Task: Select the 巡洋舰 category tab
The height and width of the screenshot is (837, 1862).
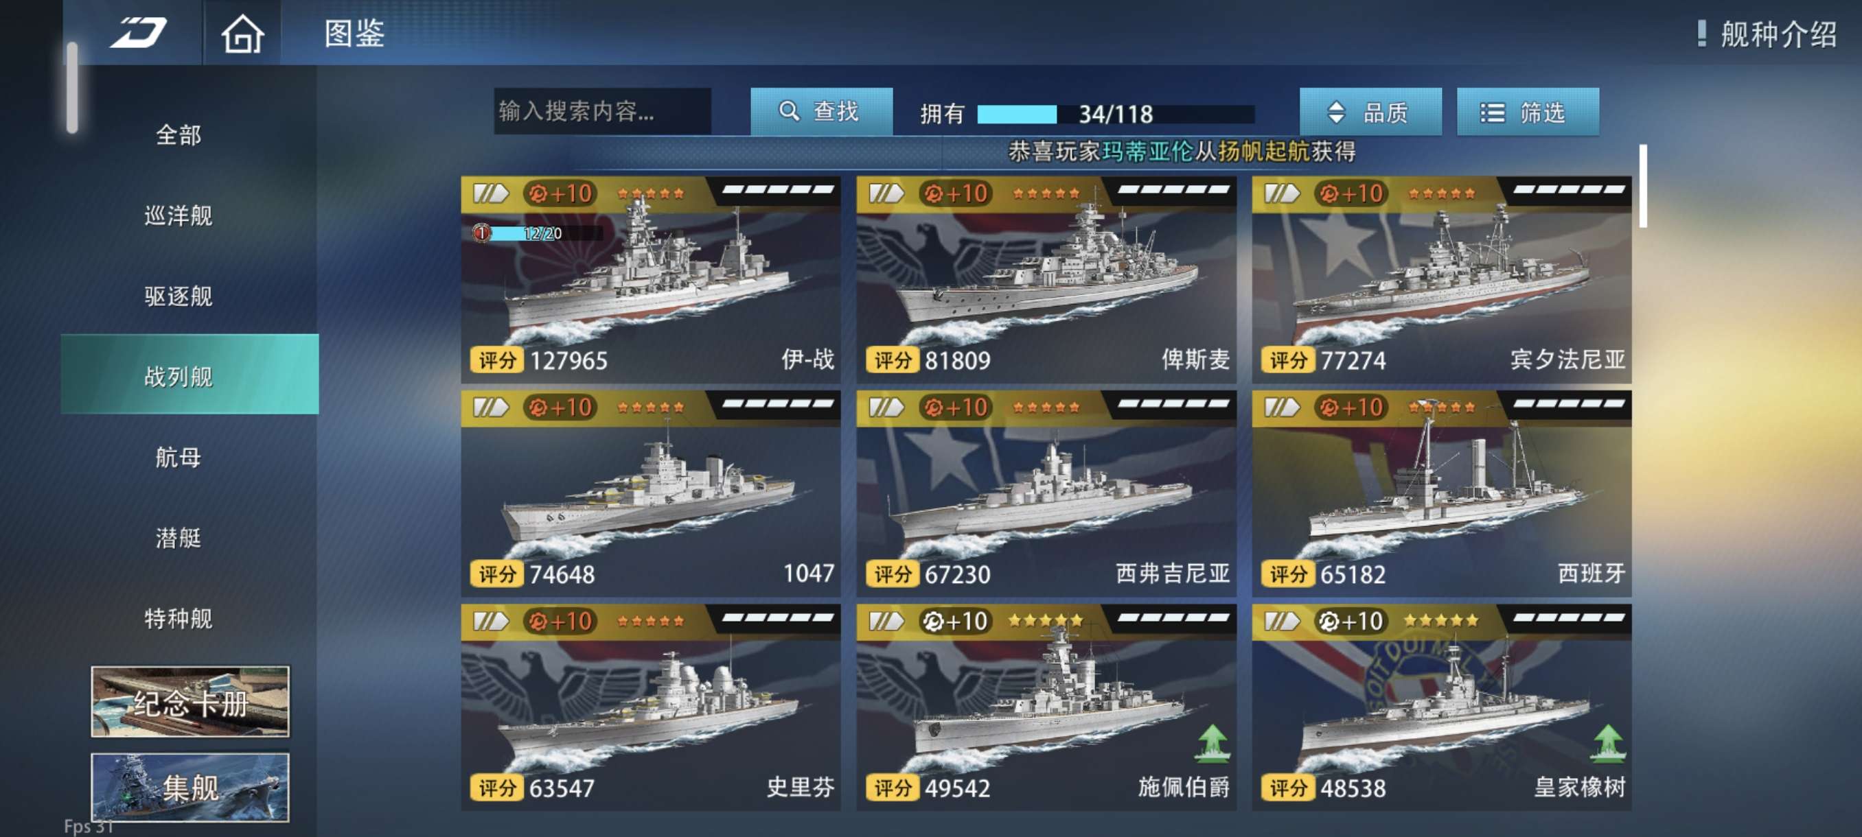Action: click(x=179, y=215)
